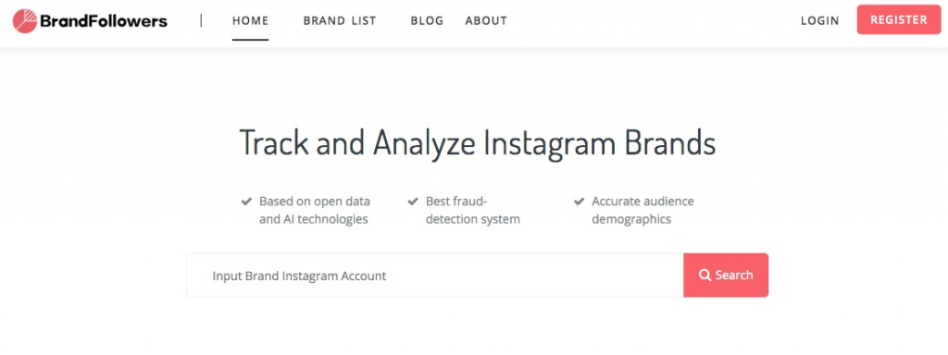
Task: Click the magnifying glass icon in Search button
Action: [705, 275]
